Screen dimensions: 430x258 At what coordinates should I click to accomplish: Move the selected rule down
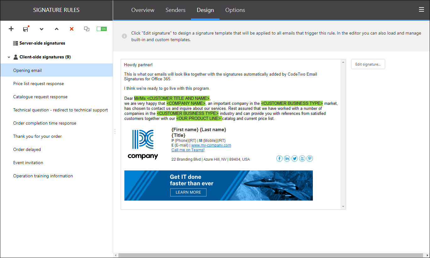pyautogui.click(x=41, y=29)
